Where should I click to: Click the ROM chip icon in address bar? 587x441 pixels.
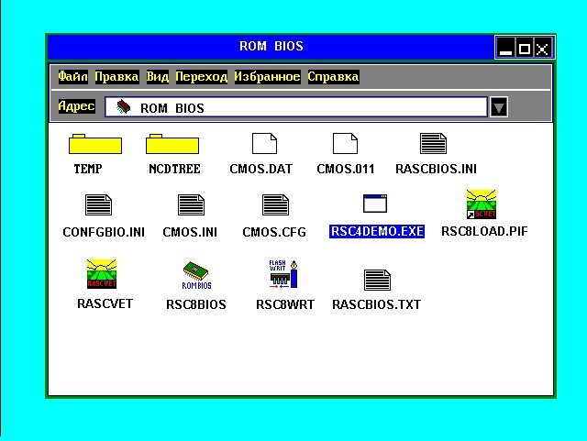pos(123,107)
